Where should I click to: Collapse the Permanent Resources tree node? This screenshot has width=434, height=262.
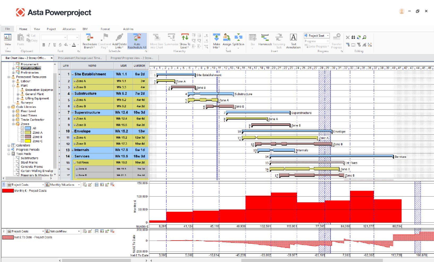click(x=9, y=77)
